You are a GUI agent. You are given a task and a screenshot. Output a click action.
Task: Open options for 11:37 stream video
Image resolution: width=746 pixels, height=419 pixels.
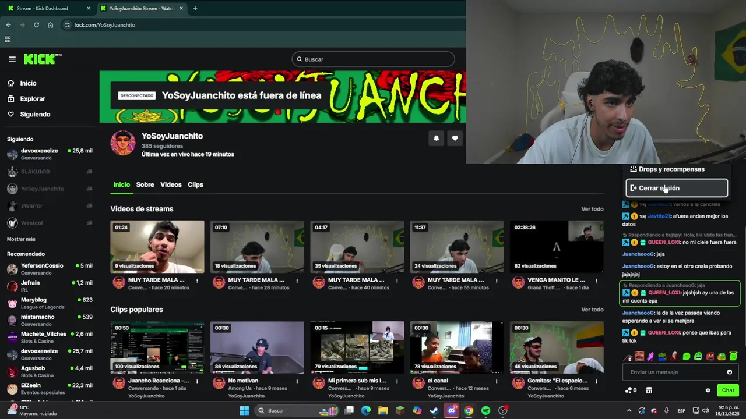pyautogui.click(x=497, y=280)
